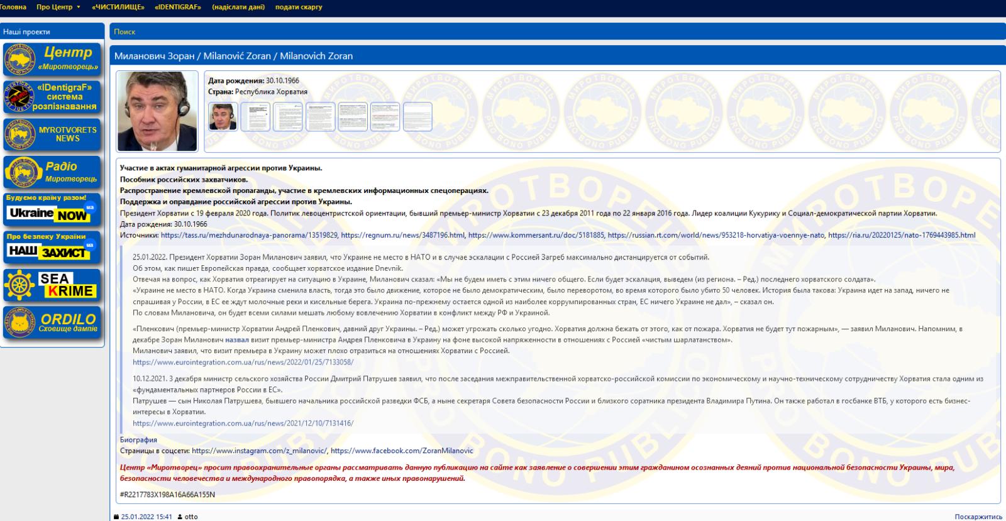This screenshot has width=1006, height=521.
Task: Open the «IDENTIGRAF» menu item
Action: pyautogui.click(x=178, y=7)
